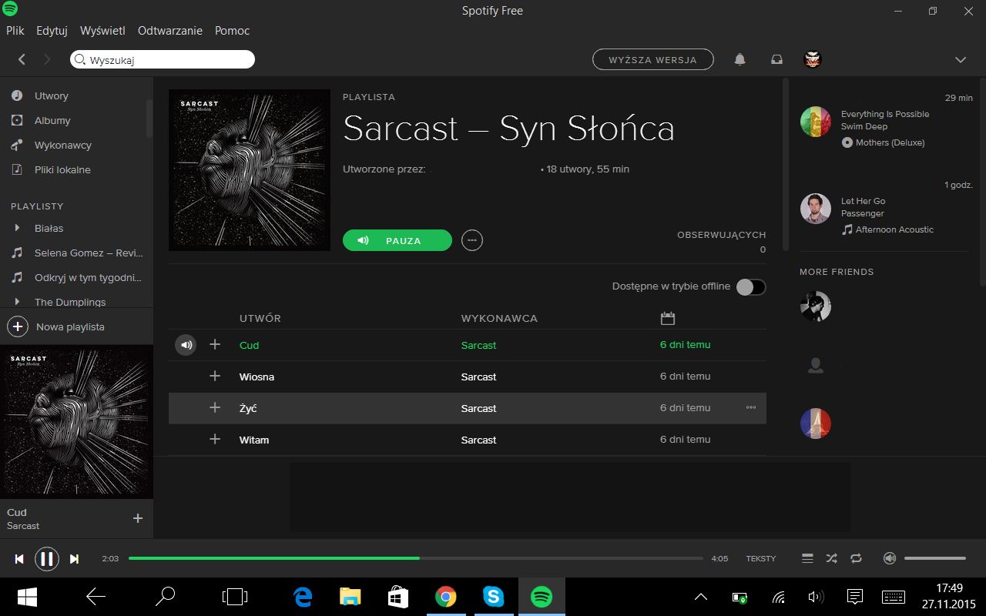Expand The Dumplings playlist folder

click(17, 302)
